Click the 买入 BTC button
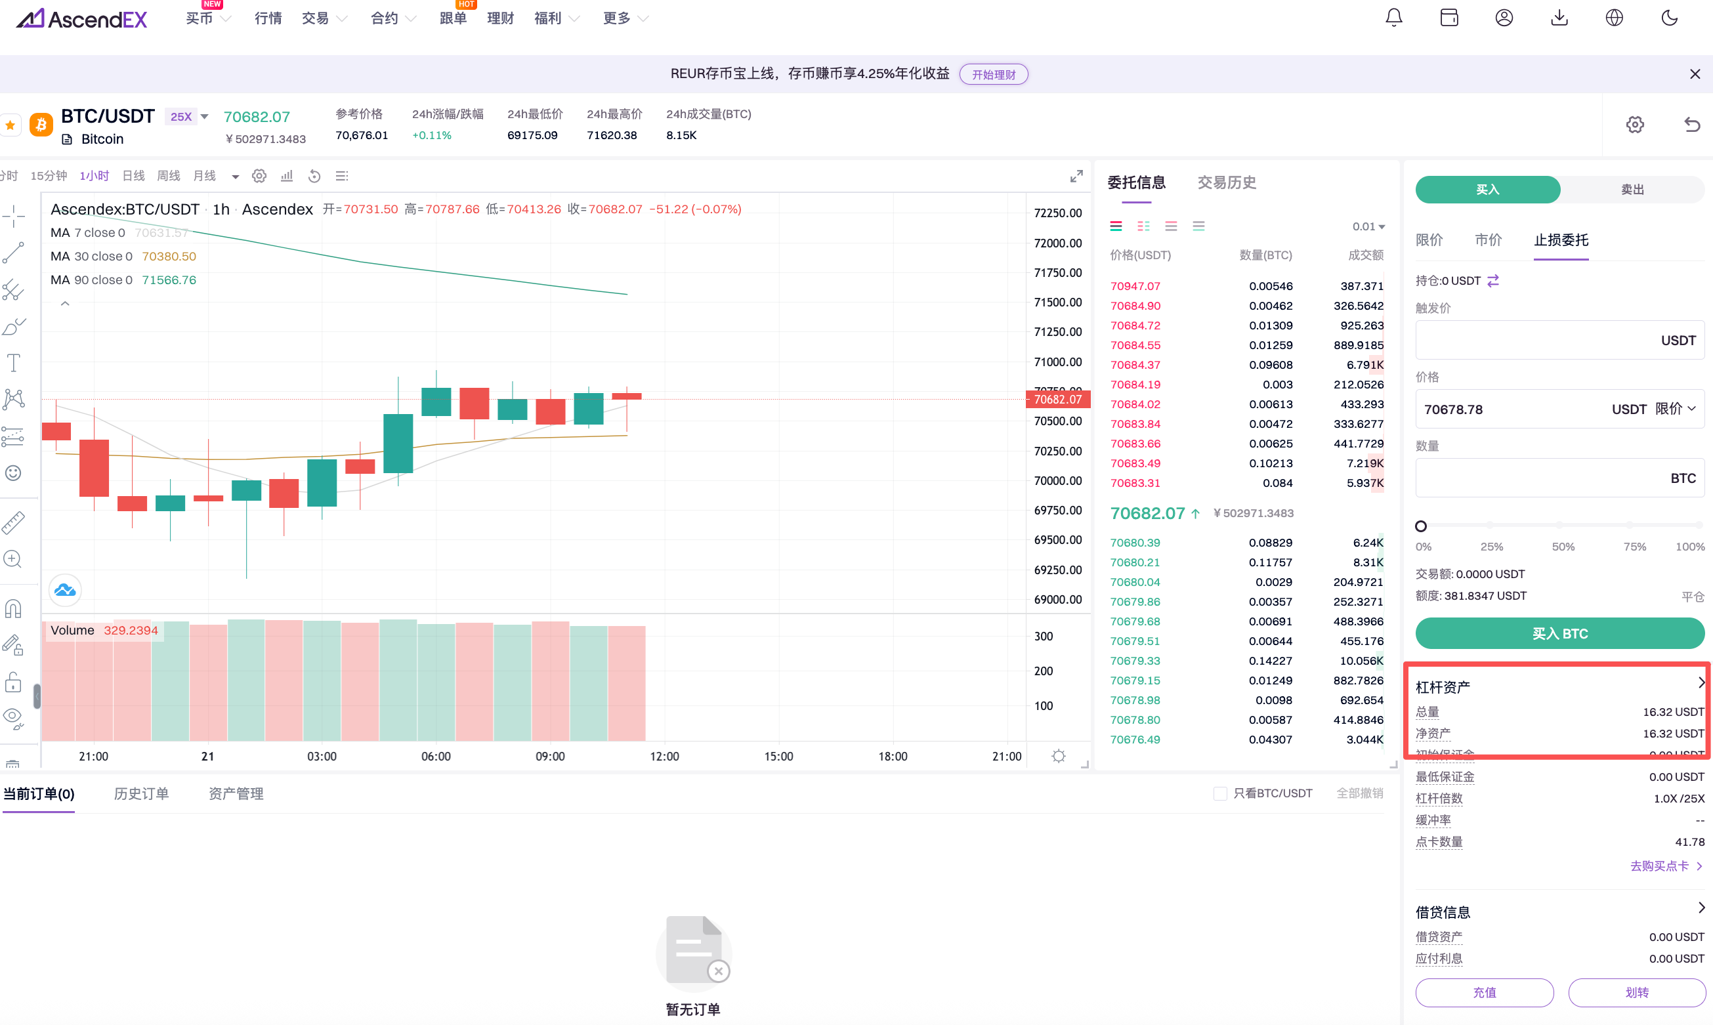The image size is (1713, 1025). pos(1559,633)
